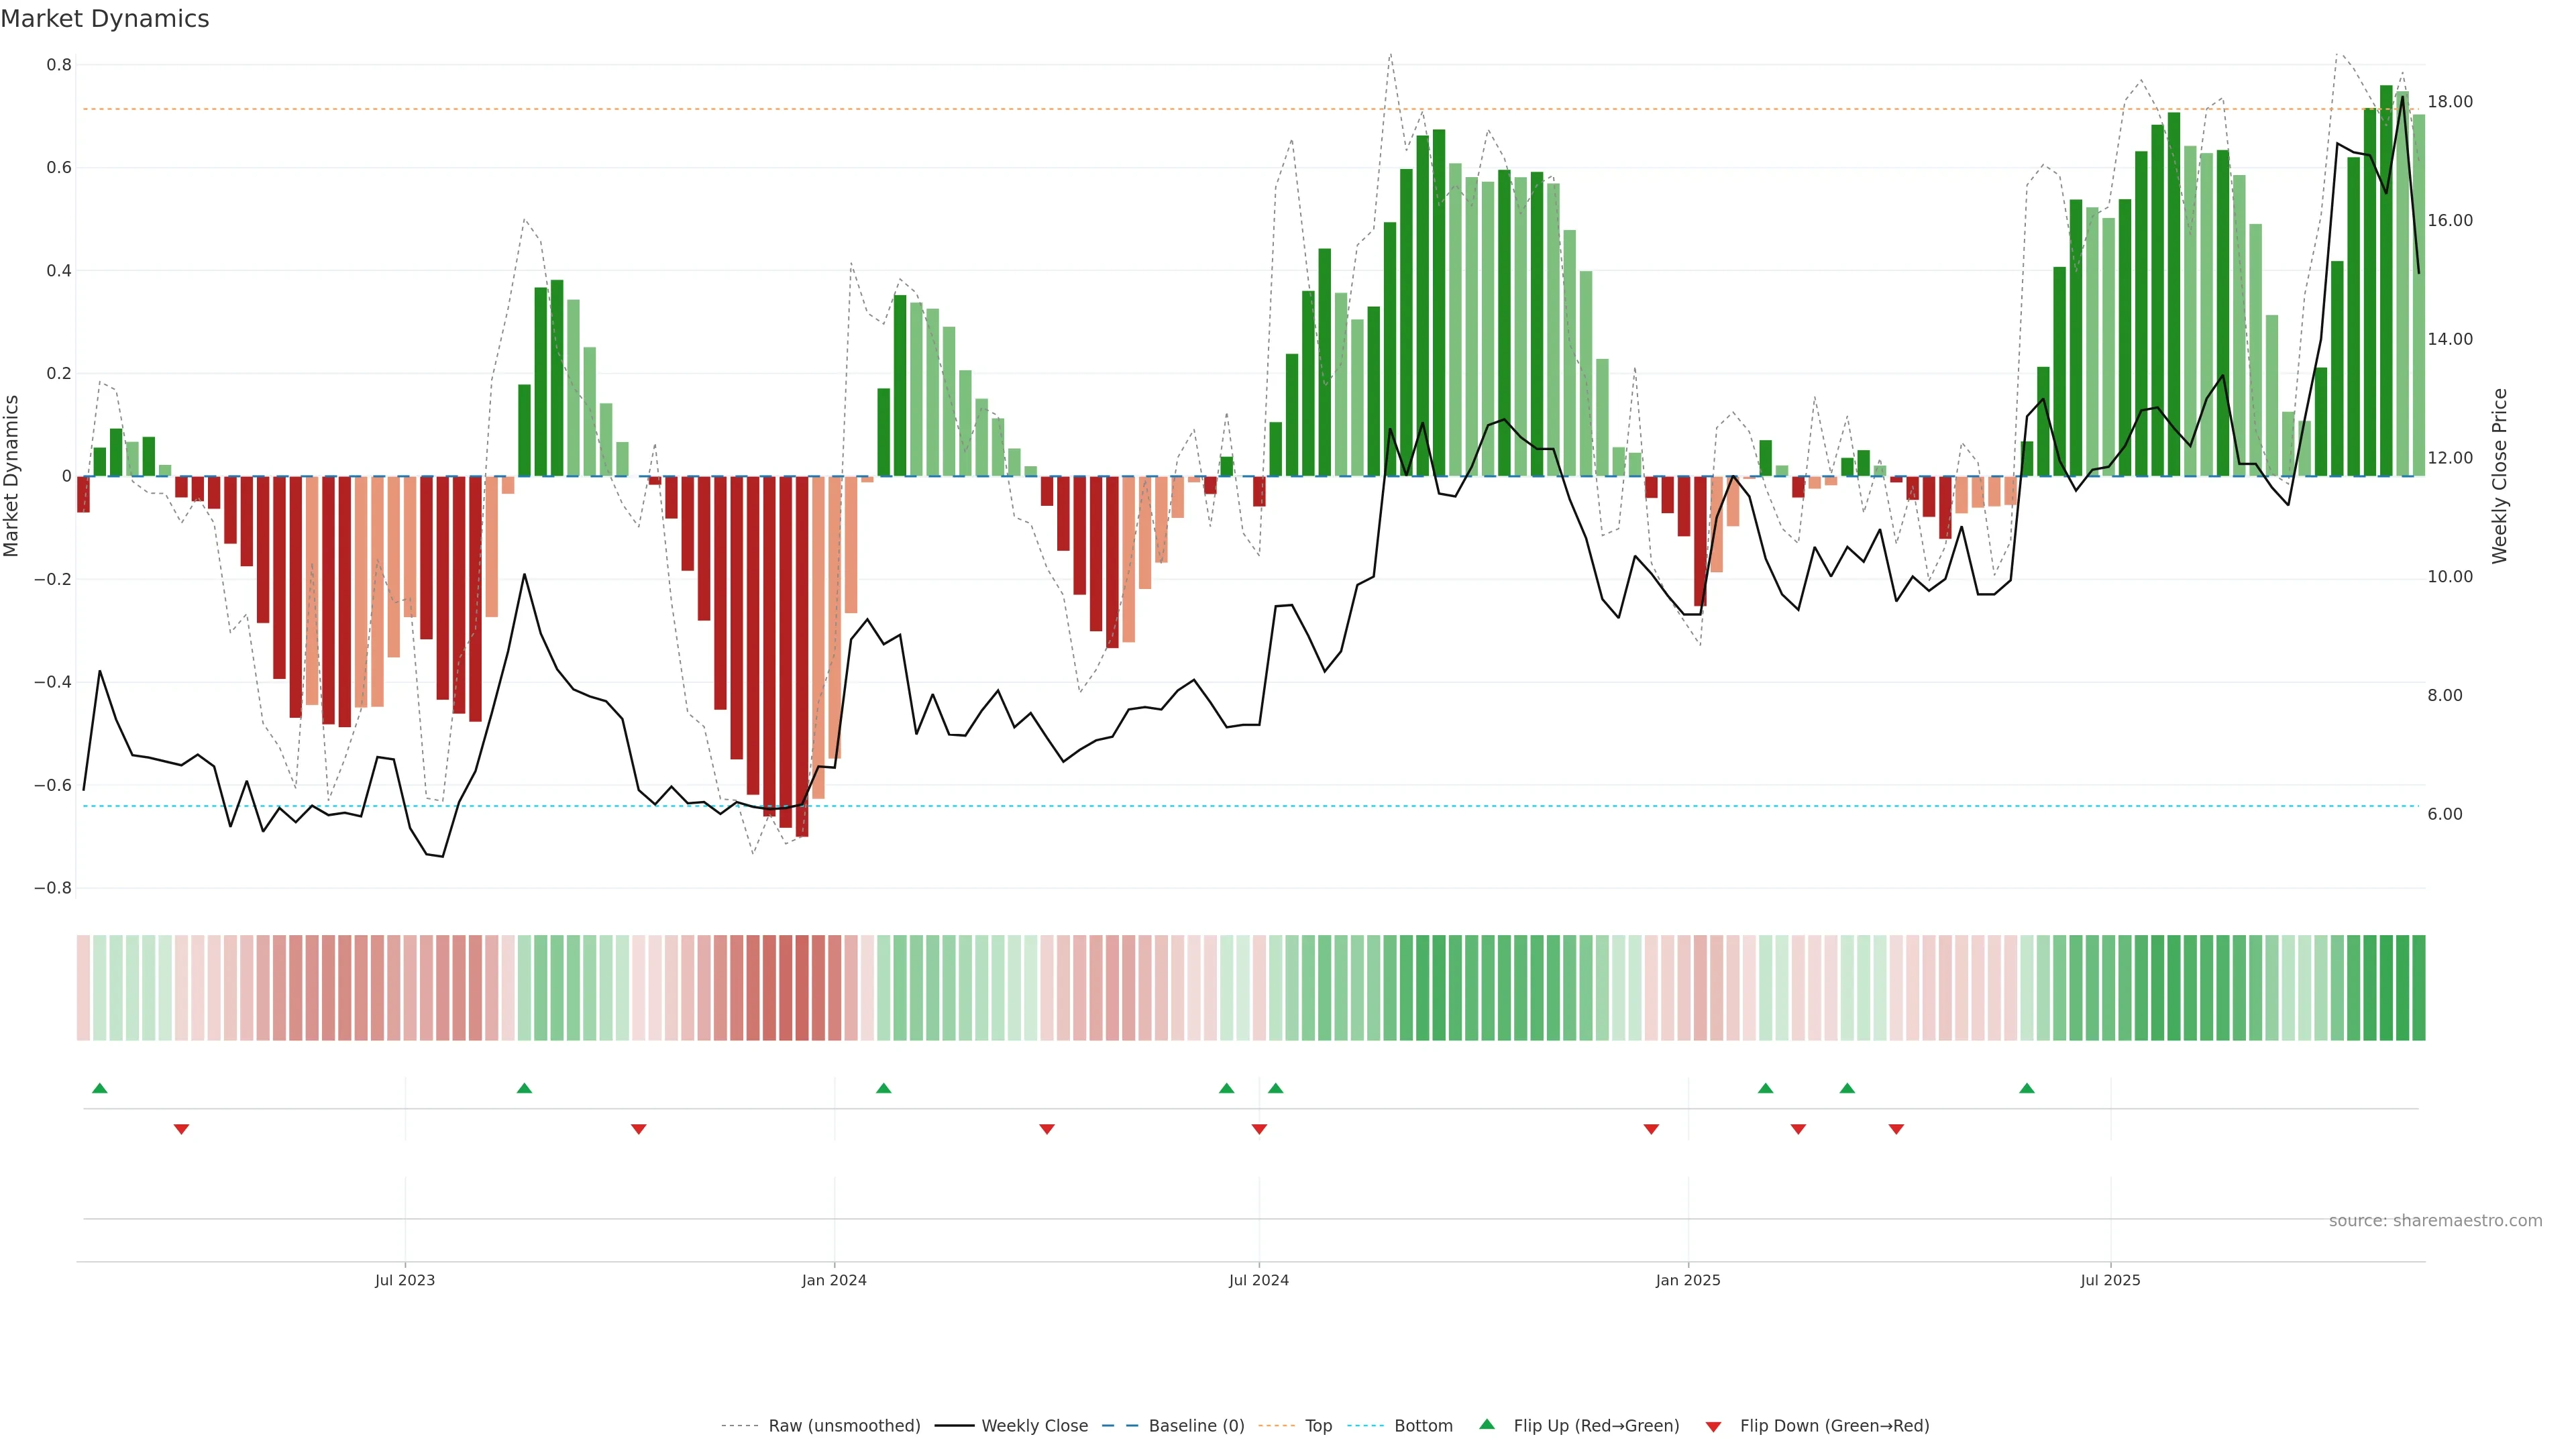The height and width of the screenshot is (1449, 2576).
Task: Click the Jul 2023 x-axis label
Action: 405,1280
